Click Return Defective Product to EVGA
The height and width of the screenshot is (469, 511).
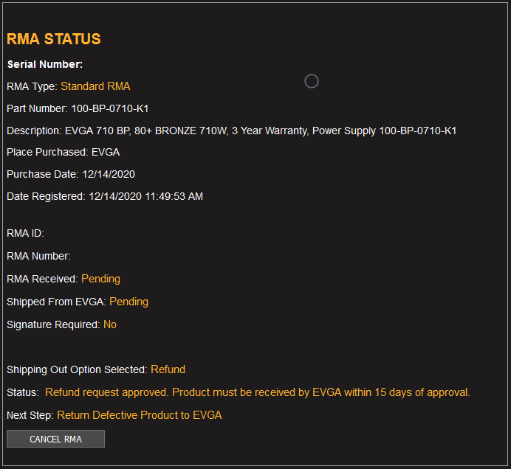point(140,415)
